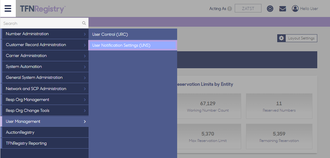Expand System Automation chevron

pos(85,67)
